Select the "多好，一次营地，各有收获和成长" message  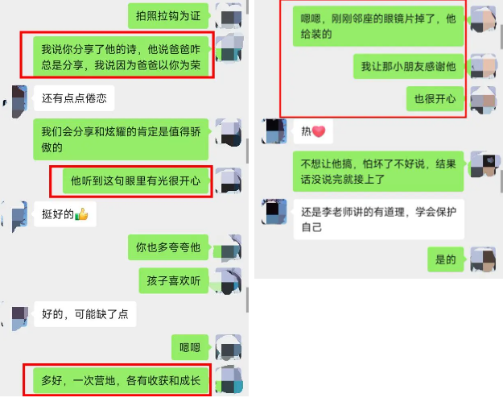tap(121, 380)
